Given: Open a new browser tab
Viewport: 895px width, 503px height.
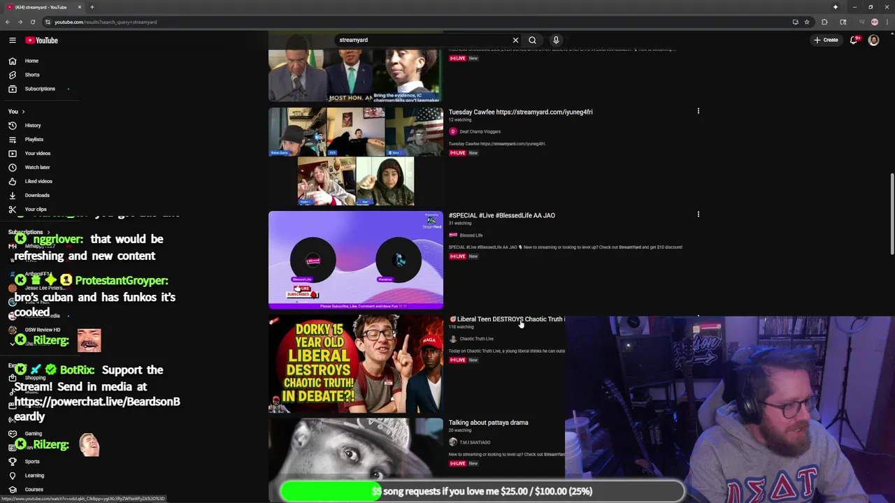Looking at the screenshot, I should pos(92,7).
